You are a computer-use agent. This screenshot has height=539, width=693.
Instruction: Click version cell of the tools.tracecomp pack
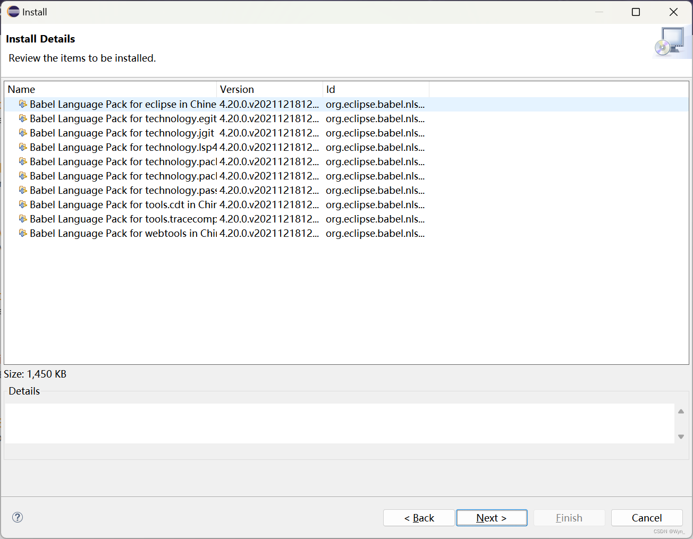tap(269, 219)
